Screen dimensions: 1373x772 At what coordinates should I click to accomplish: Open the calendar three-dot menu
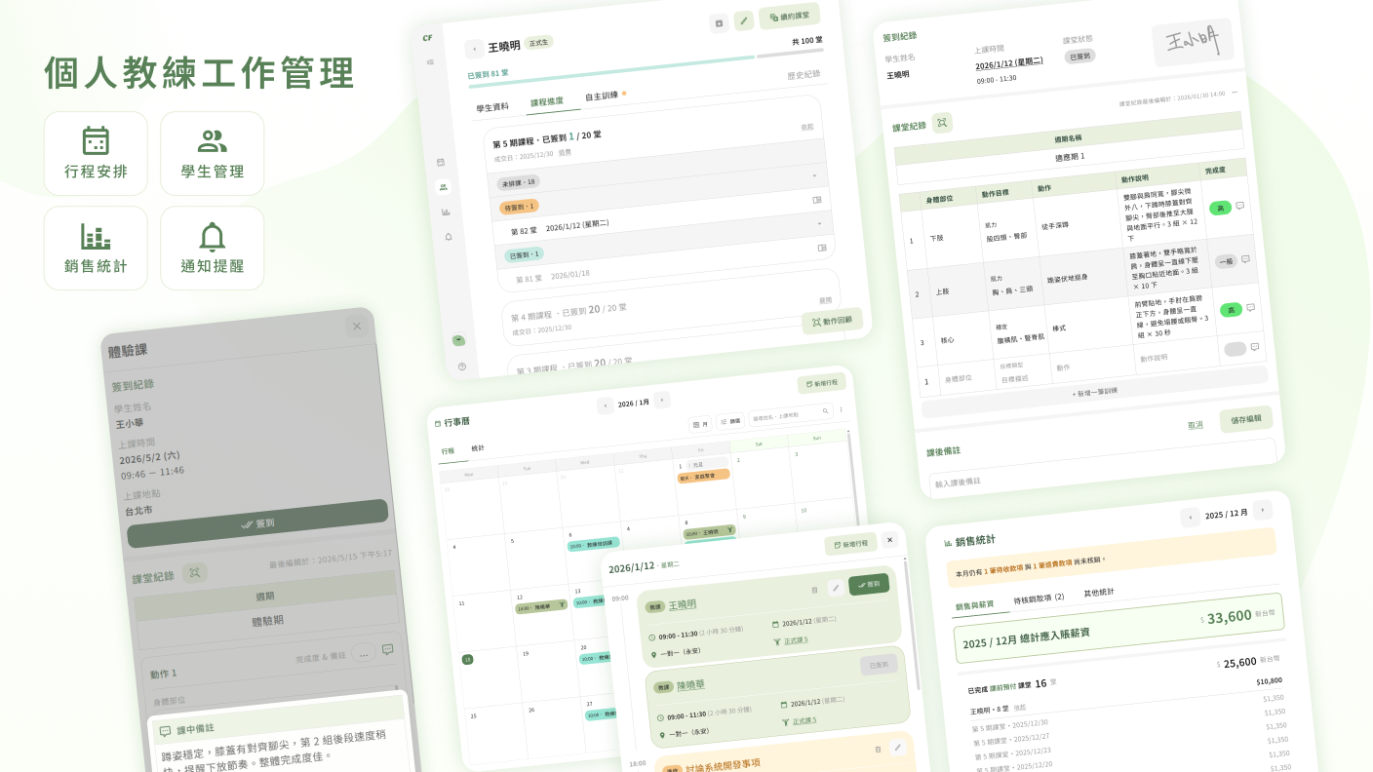click(841, 409)
